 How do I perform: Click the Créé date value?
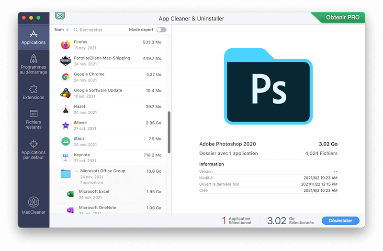tap(320, 190)
